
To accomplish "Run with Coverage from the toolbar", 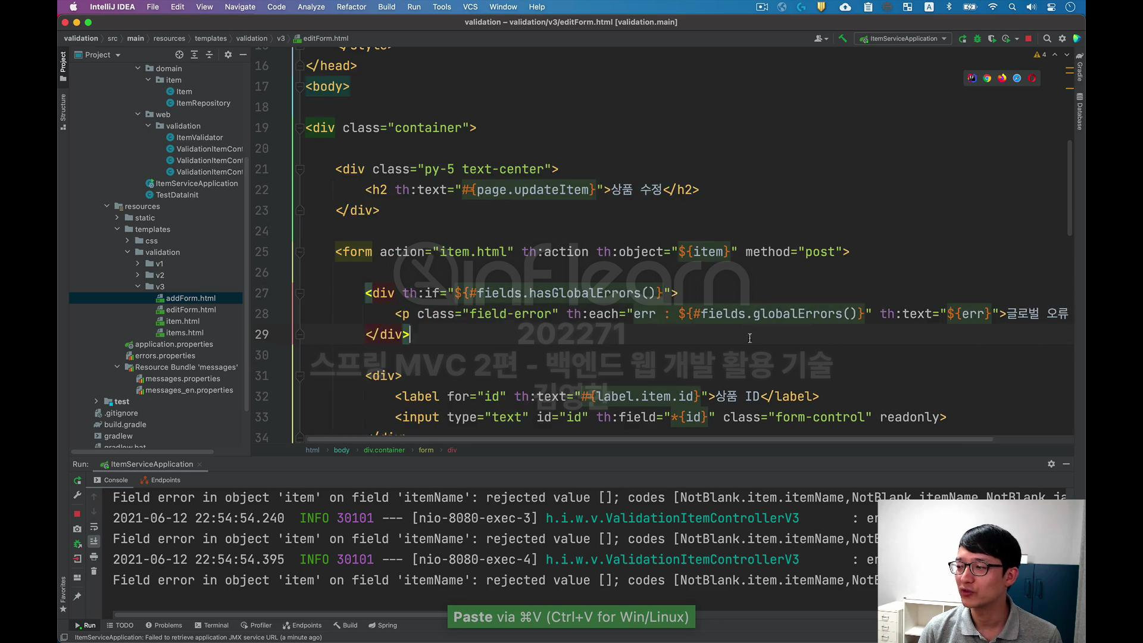I will coord(992,39).
